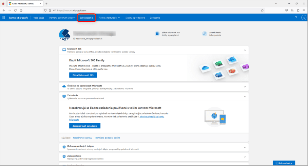Open the Microsoft app launcher grid
This screenshot has height=166, width=308.
tap(4, 17)
